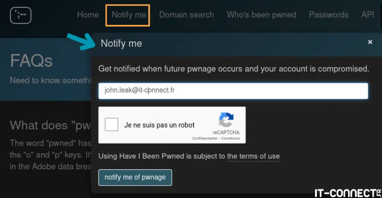Click the reCAPTCHA logo icon

226,120
